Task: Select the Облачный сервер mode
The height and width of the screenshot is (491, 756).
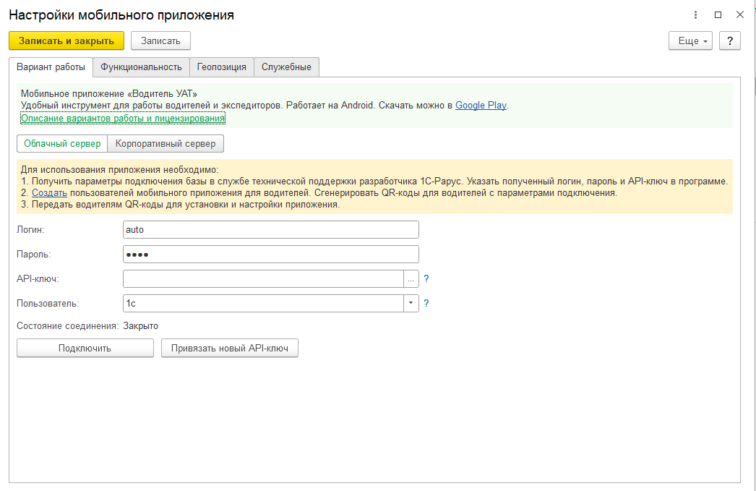Action: [62, 143]
